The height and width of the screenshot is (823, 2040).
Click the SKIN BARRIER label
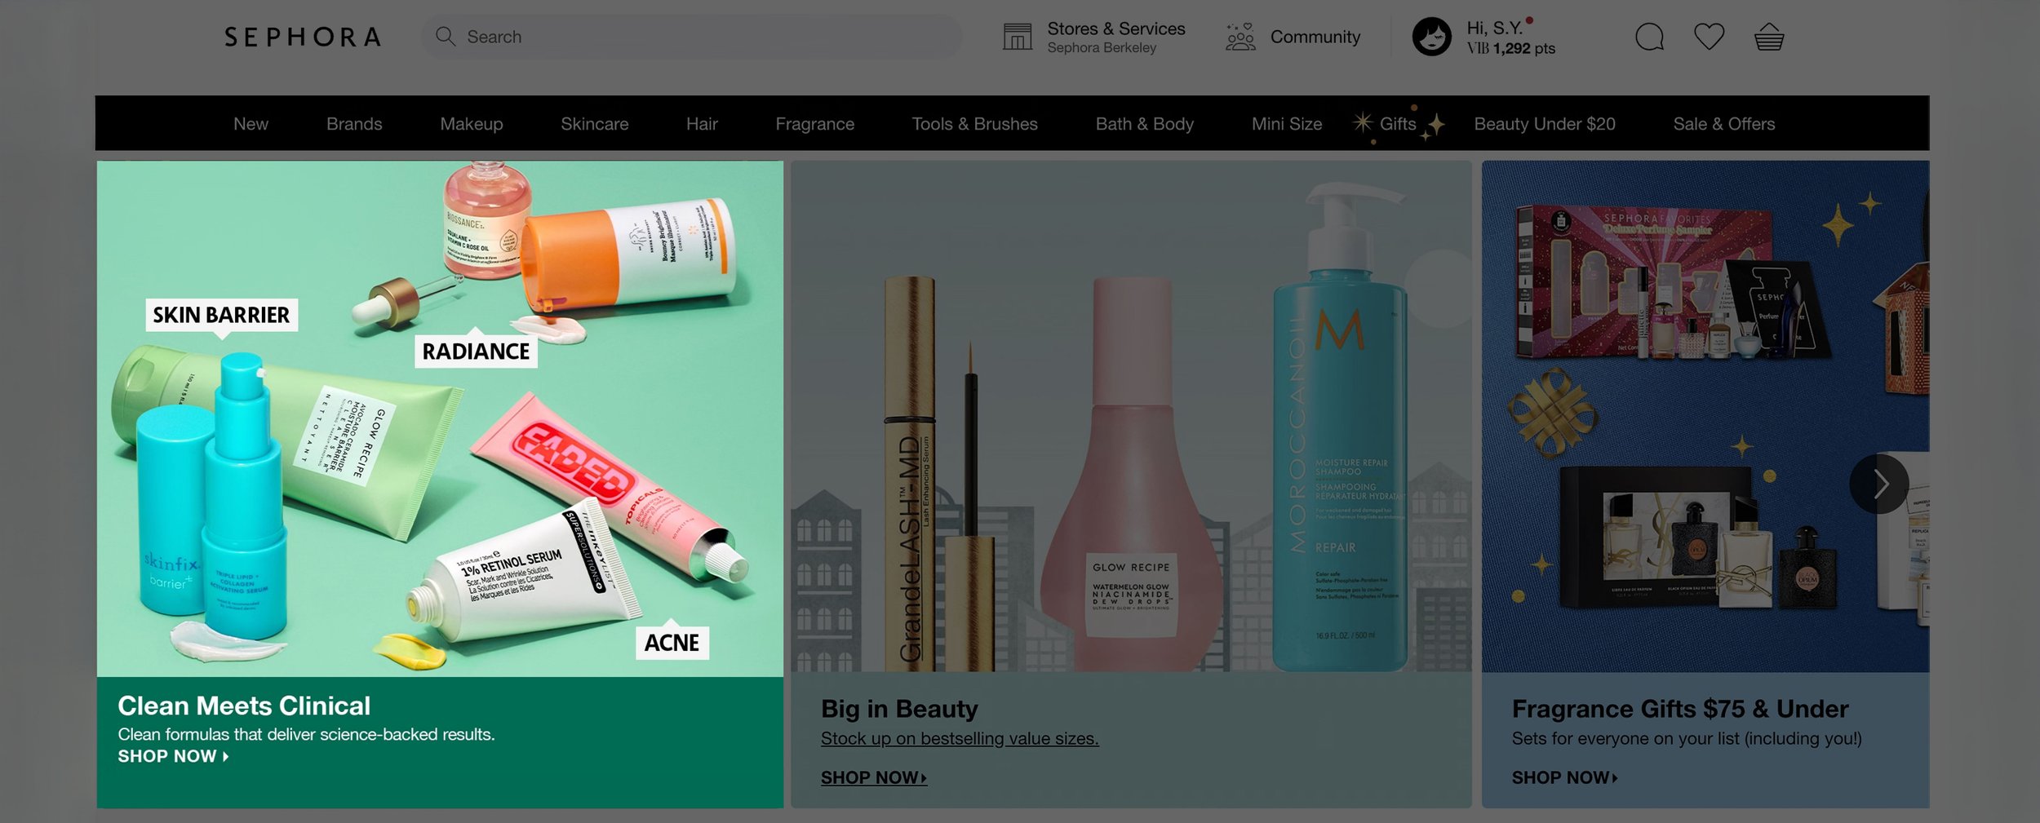[221, 315]
